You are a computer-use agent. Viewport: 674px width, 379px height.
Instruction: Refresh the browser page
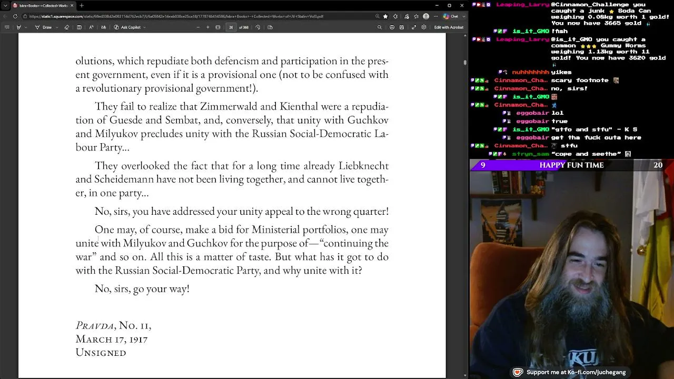click(15, 16)
